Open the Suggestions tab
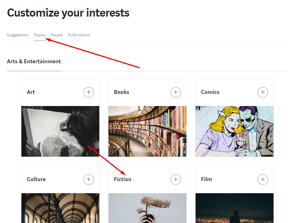This screenshot has height=223, width=297. click(x=18, y=35)
